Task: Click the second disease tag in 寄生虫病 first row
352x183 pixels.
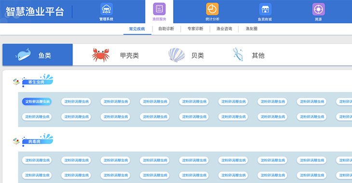Action: [76, 102]
